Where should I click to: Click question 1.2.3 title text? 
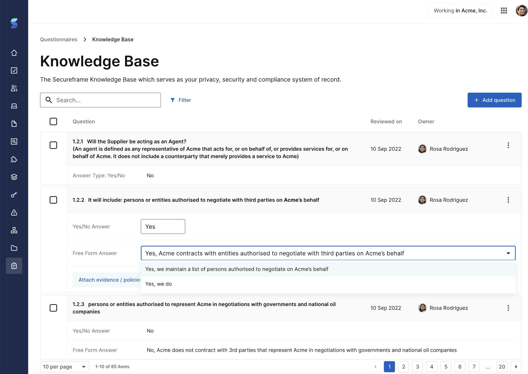pos(204,308)
